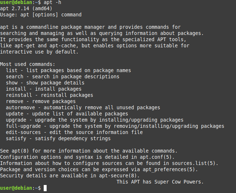Select the 'install - install packages' line
Viewport: 236px width, 193px height.
point(44,89)
